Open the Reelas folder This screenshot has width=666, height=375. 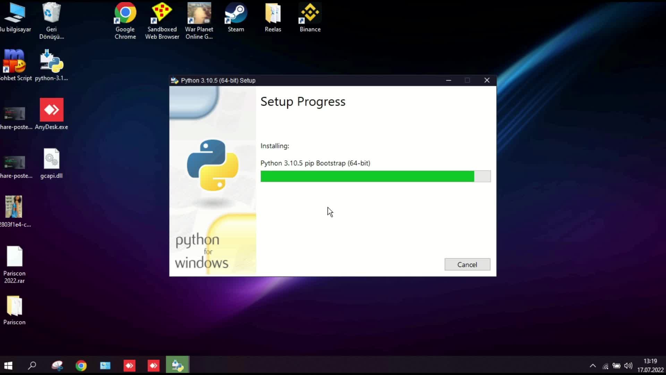tap(273, 14)
